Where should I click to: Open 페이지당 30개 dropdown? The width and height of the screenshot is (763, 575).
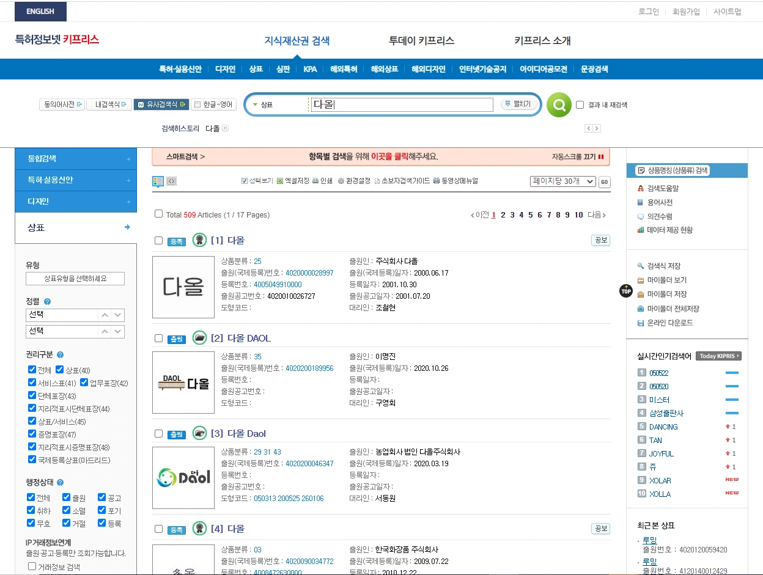562,181
